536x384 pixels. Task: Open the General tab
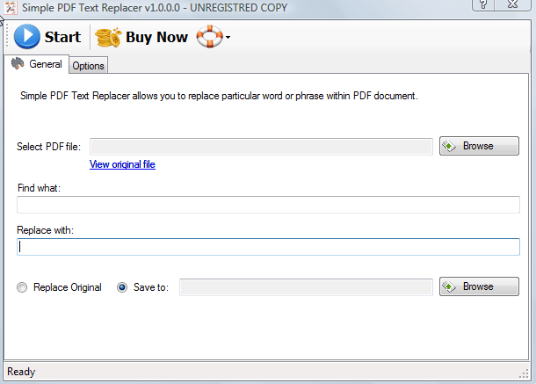coord(37,64)
